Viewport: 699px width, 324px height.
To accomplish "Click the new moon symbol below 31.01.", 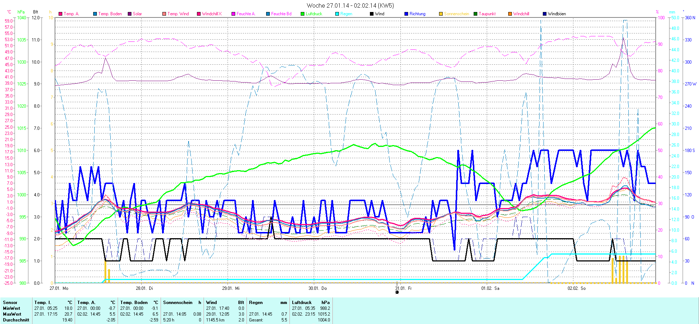I will [x=397, y=292].
